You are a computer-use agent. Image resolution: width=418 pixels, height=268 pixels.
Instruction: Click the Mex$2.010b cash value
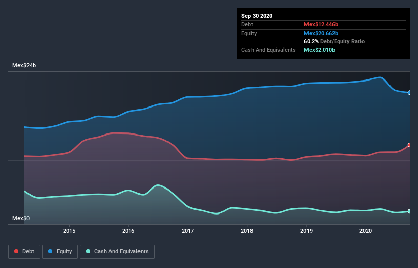[x=319, y=50]
